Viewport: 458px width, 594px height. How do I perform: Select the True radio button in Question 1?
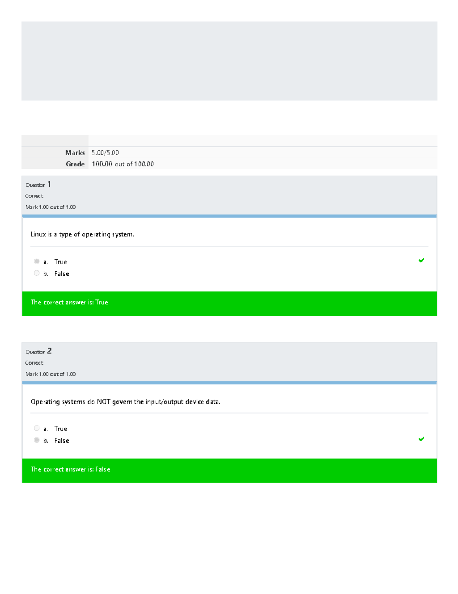tap(37, 262)
